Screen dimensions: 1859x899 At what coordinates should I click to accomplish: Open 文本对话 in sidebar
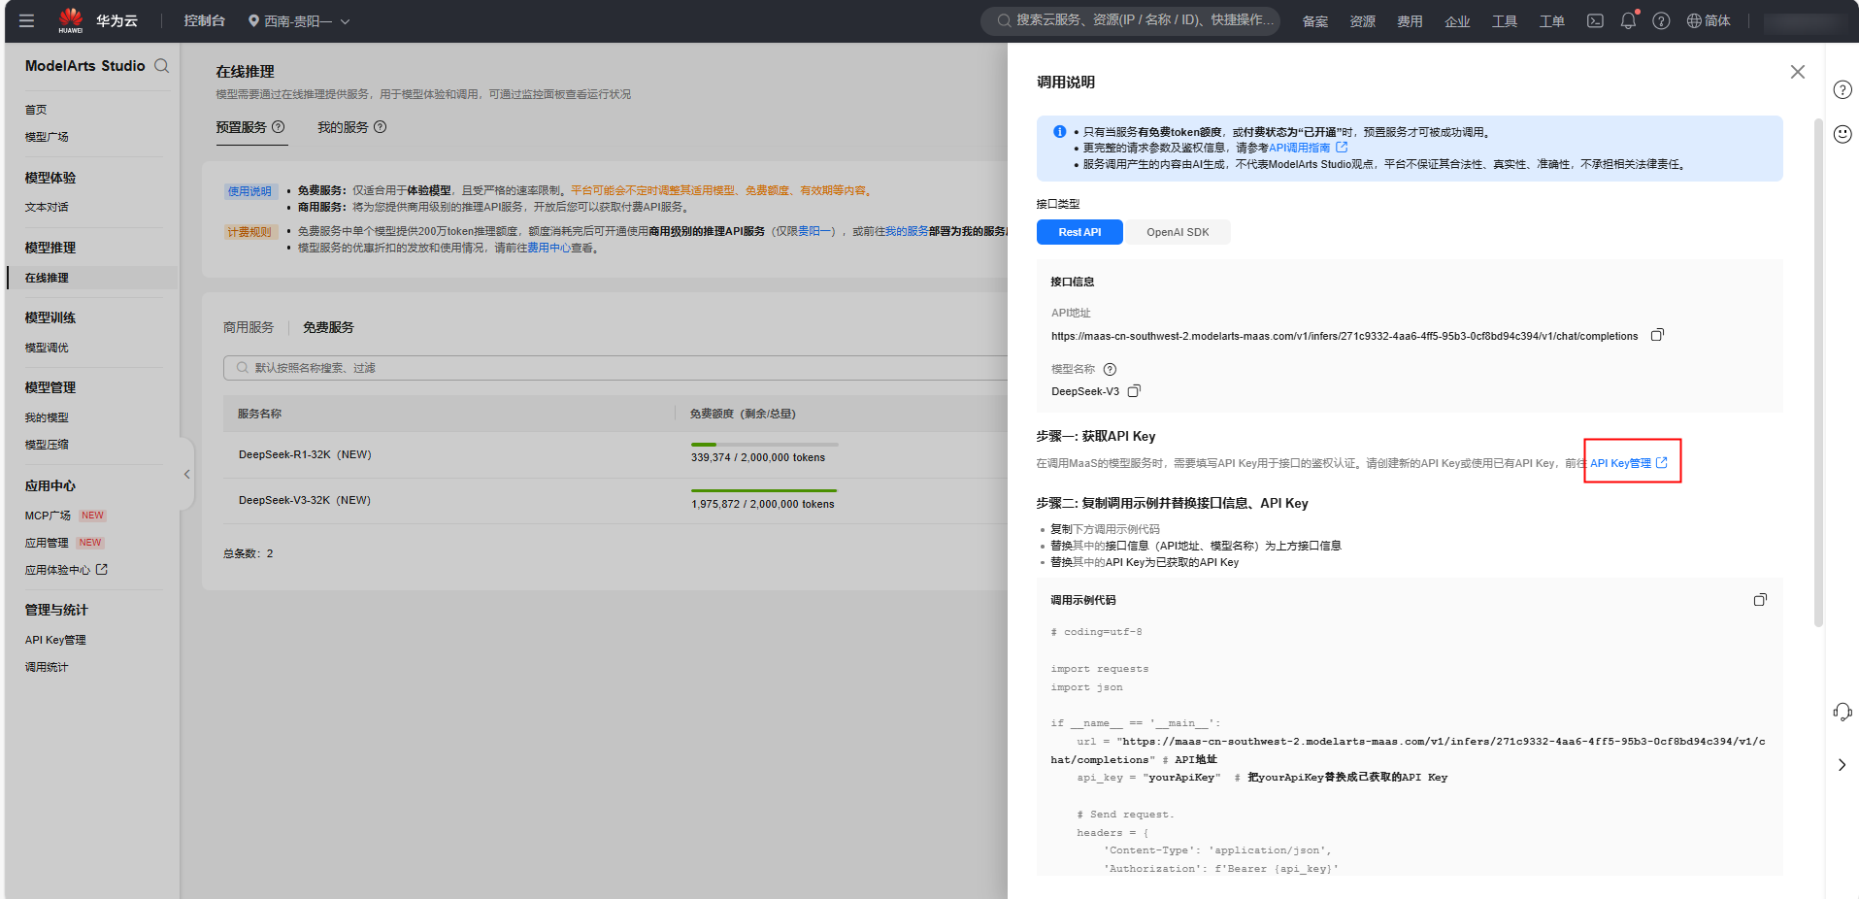click(x=47, y=207)
